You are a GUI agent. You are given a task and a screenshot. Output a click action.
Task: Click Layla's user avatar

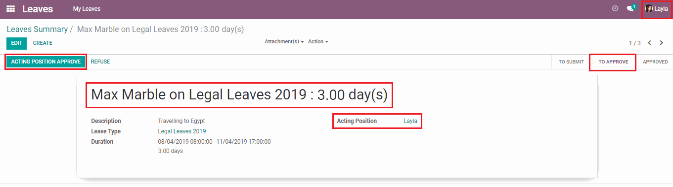pos(649,9)
